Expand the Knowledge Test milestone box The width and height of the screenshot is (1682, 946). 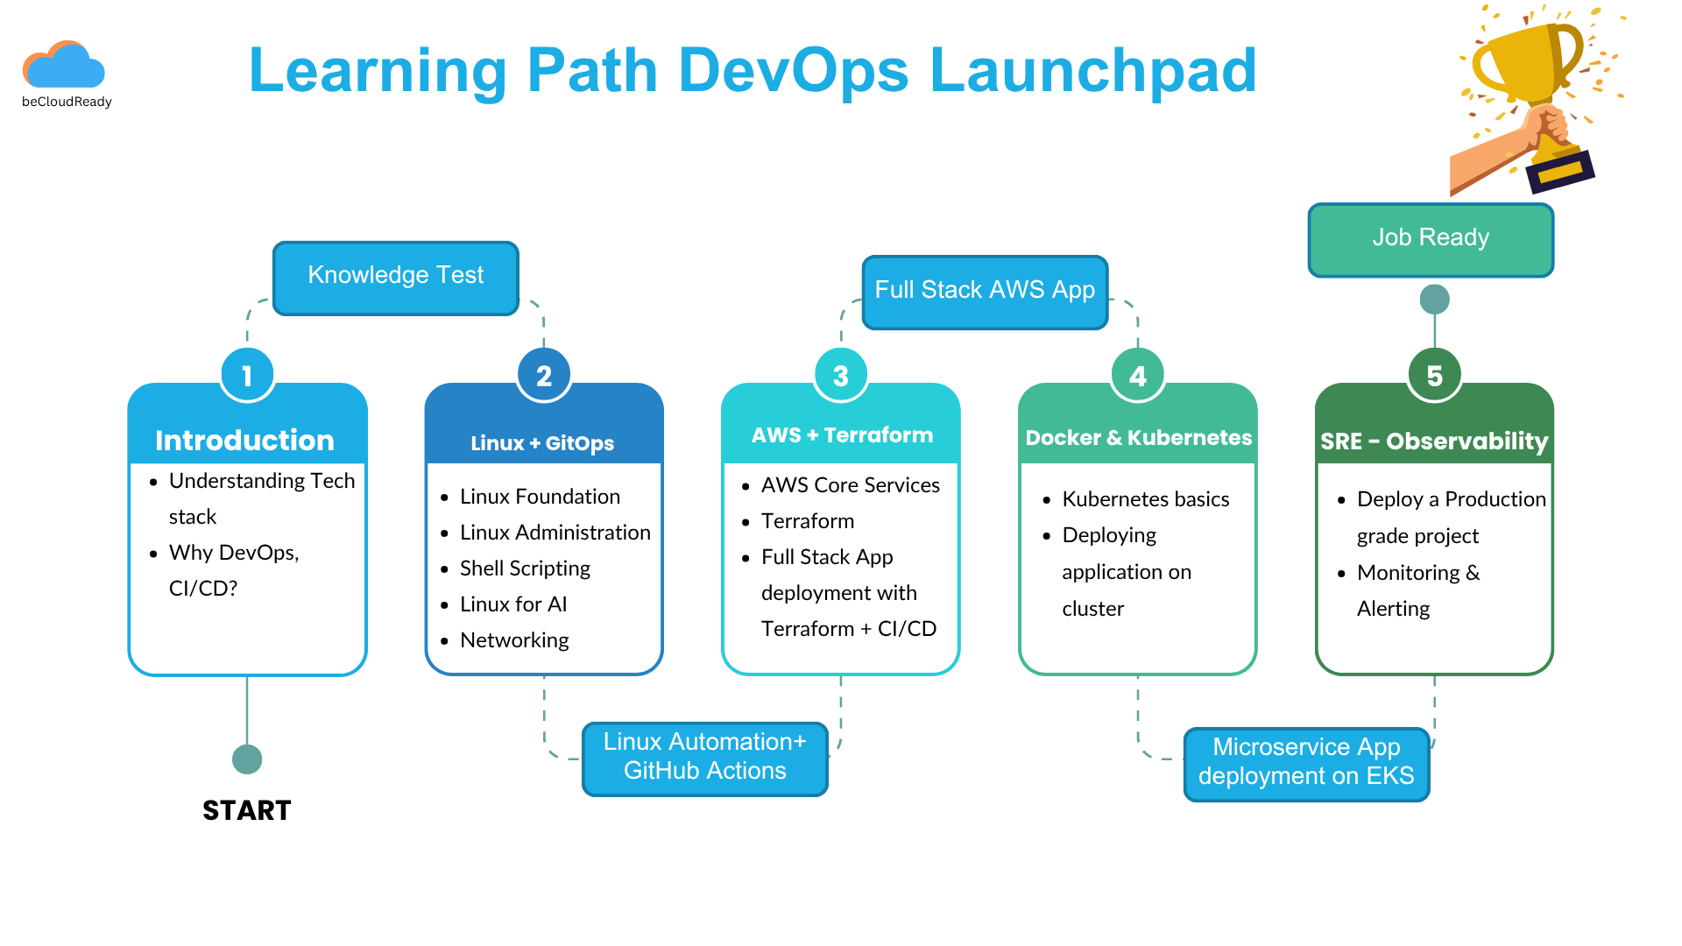coord(395,276)
